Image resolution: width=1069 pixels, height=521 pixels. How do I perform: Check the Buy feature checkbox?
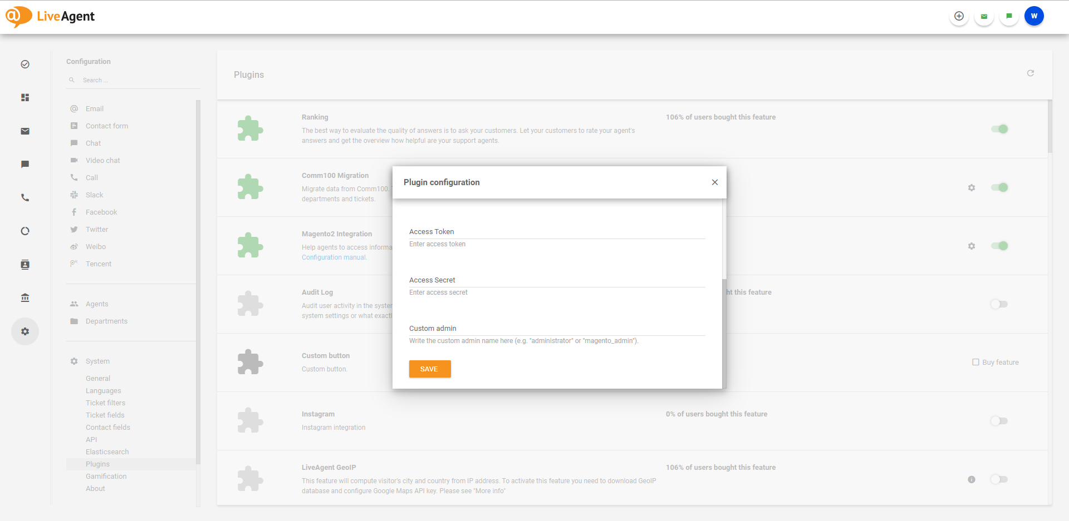point(975,362)
